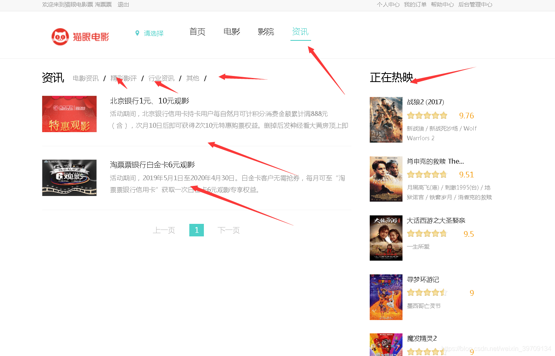Click the star rating of 战狼2
This screenshot has width=555, height=356.
click(427, 116)
